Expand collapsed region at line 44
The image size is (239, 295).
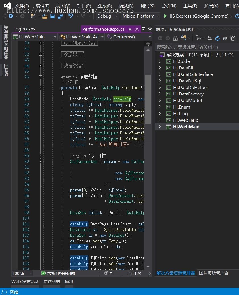pos(40,65)
